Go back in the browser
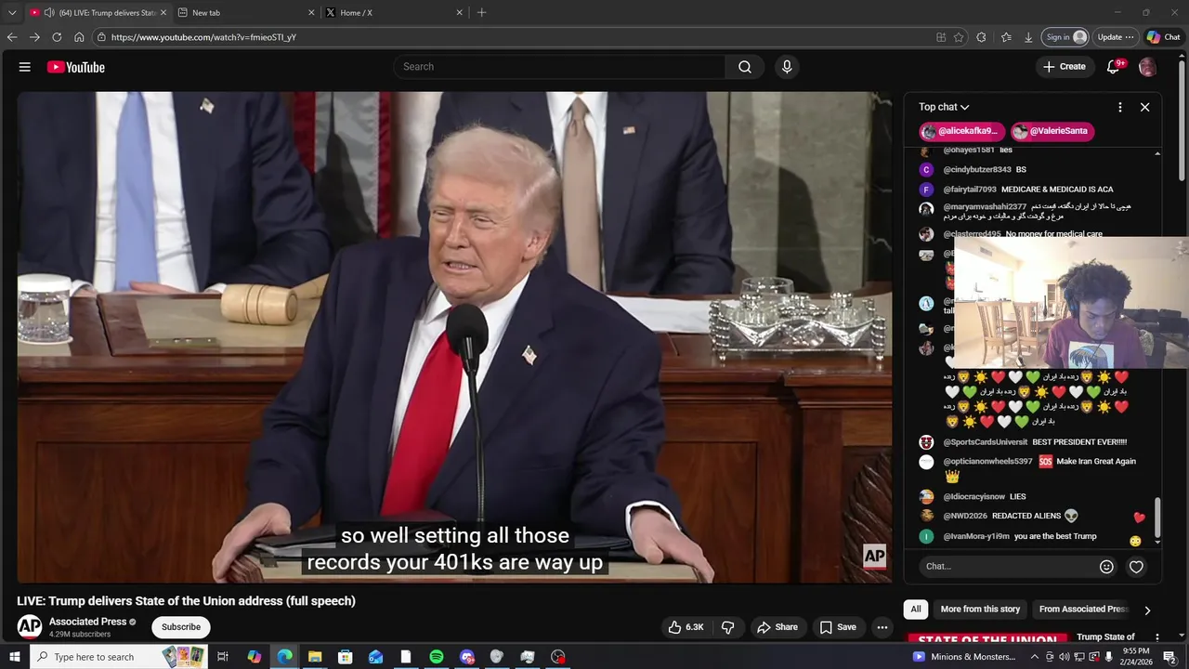This screenshot has height=669, width=1189. [12, 37]
